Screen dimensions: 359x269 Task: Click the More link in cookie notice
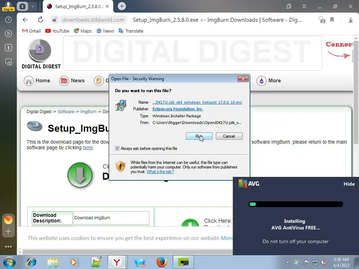[227, 238]
